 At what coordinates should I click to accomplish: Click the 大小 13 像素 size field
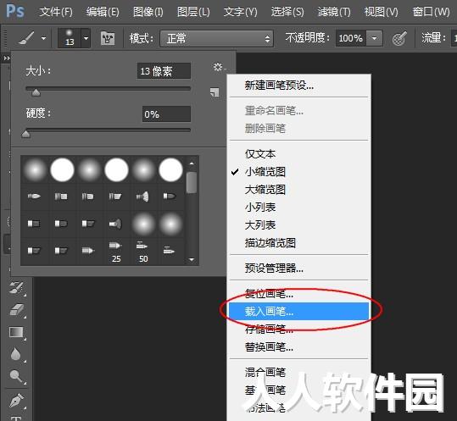tap(164, 71)
